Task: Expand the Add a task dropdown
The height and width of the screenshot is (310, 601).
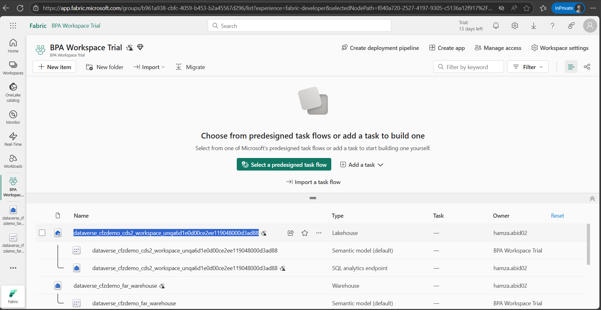Action: (x=362, y=165)
